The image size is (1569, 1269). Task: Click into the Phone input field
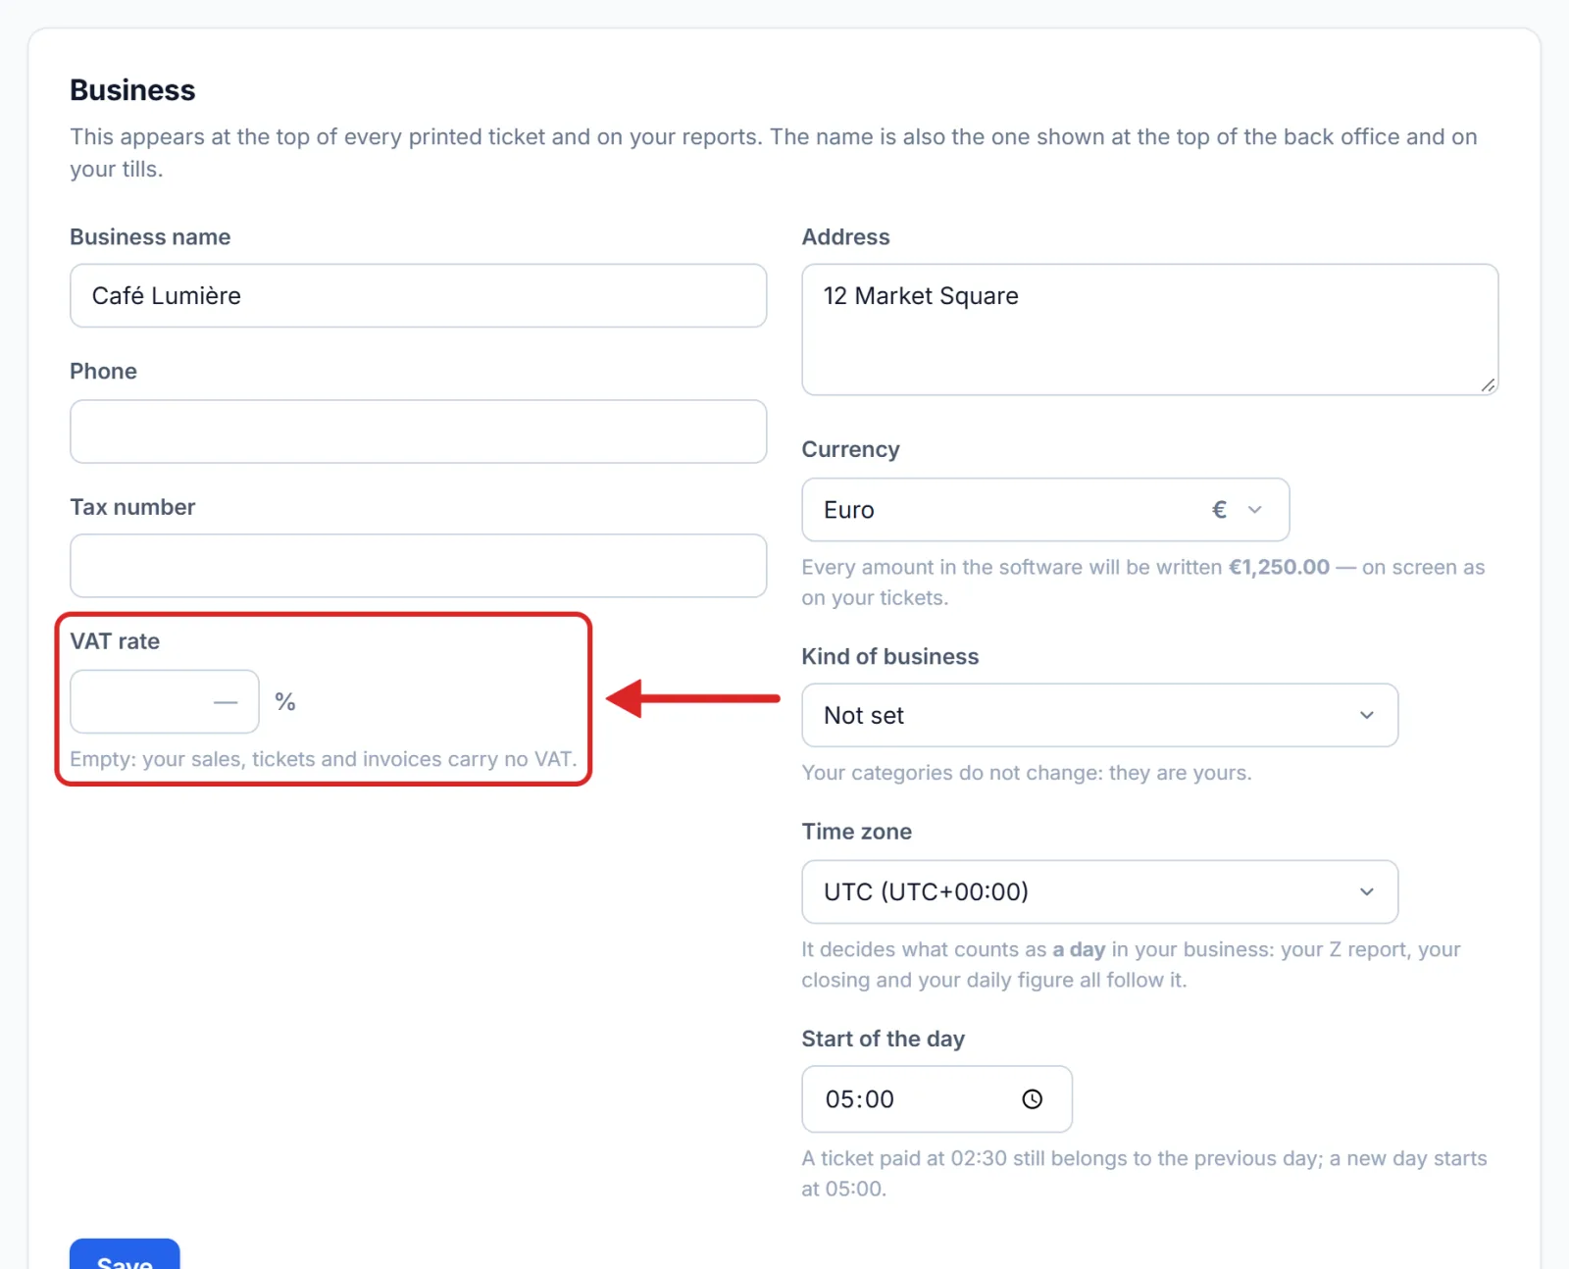click(418, 431)
